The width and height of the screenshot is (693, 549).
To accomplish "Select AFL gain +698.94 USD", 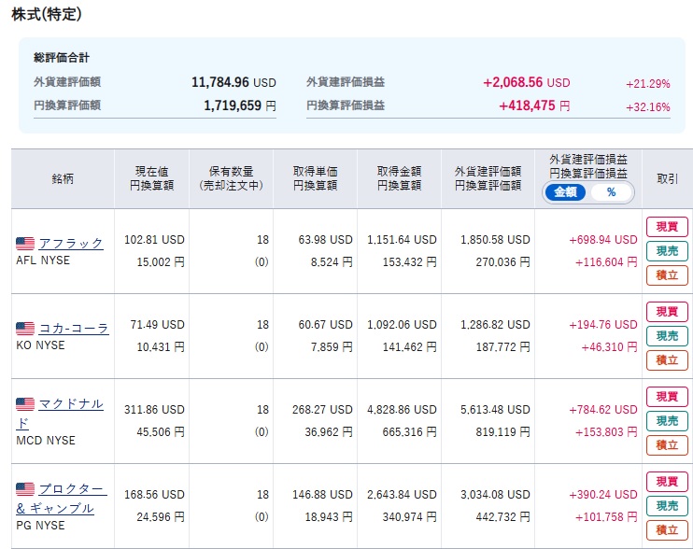I will [603, 239].
